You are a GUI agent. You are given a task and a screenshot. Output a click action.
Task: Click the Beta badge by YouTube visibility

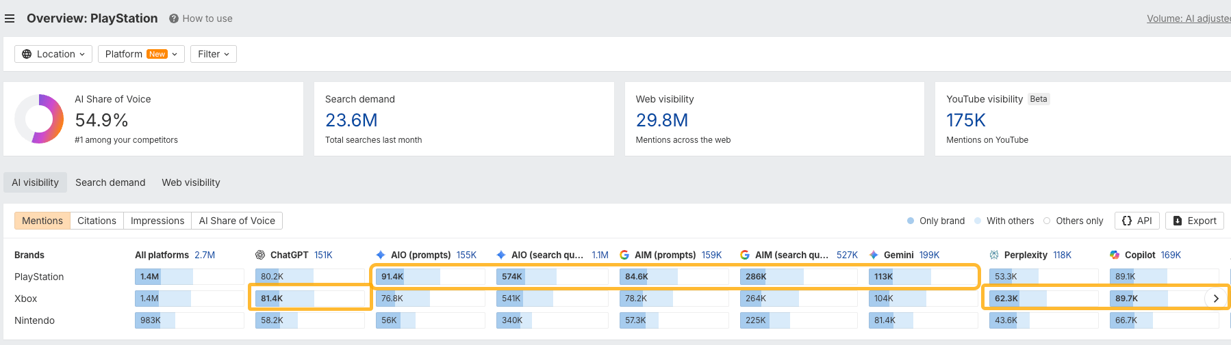click(x=1039, y=99)
